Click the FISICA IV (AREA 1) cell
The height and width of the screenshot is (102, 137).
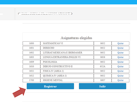tap(67, 71)
